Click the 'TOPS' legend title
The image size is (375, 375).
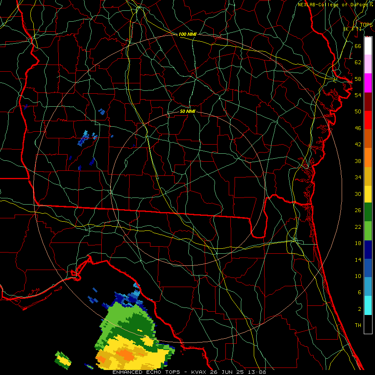point(366,25)
